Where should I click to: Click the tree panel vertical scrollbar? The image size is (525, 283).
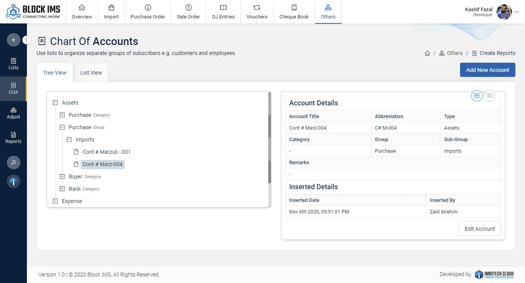click(269, 150)
